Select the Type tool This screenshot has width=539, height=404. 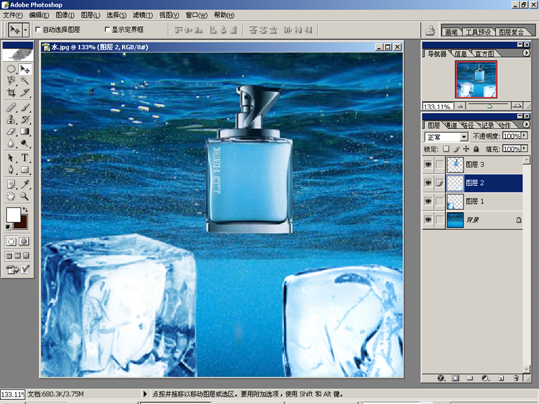point(25,158)
